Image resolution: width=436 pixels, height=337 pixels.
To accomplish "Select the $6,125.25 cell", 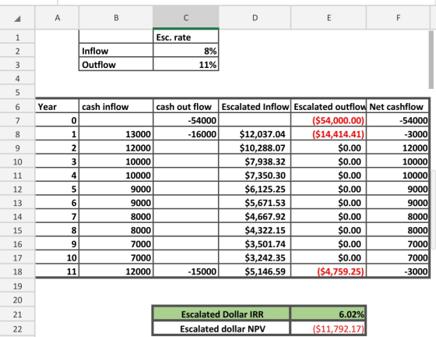I will point(255,189).
